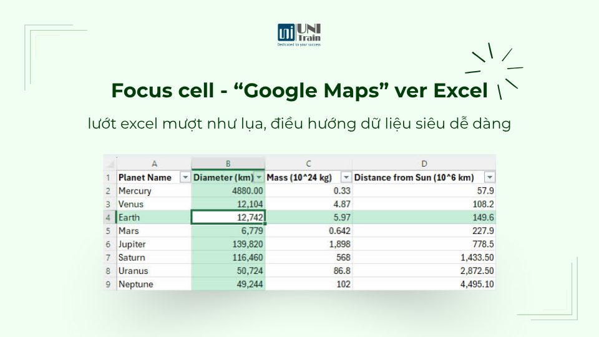
Task: Select the diameter cell 139,820
Action: point(228,244)
